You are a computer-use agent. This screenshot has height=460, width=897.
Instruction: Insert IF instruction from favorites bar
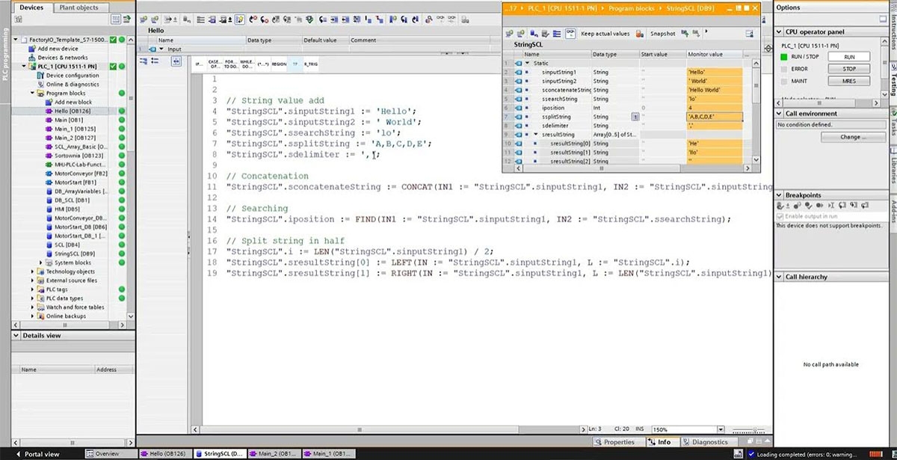[199, 64]
